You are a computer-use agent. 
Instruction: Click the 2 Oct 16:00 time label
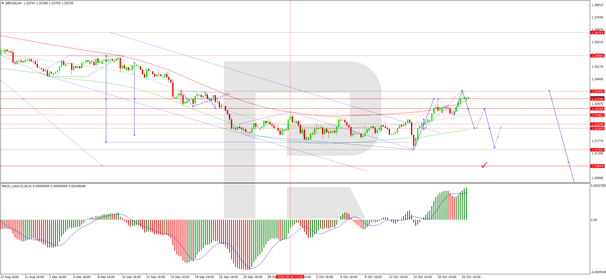click(324, 277)
